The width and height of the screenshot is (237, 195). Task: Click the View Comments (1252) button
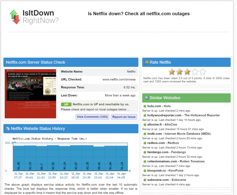(92, 117)
